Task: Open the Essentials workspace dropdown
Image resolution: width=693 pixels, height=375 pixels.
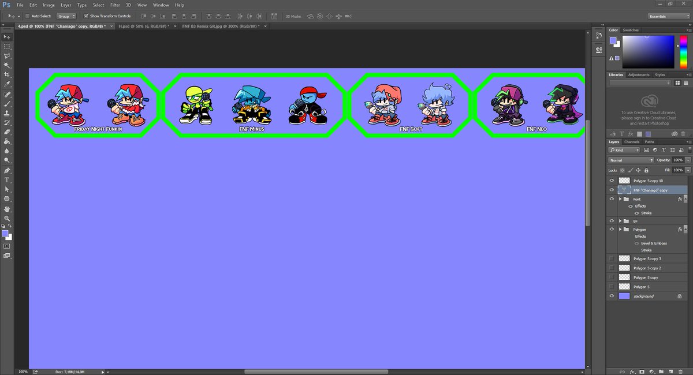Action: tap(668, 16)
